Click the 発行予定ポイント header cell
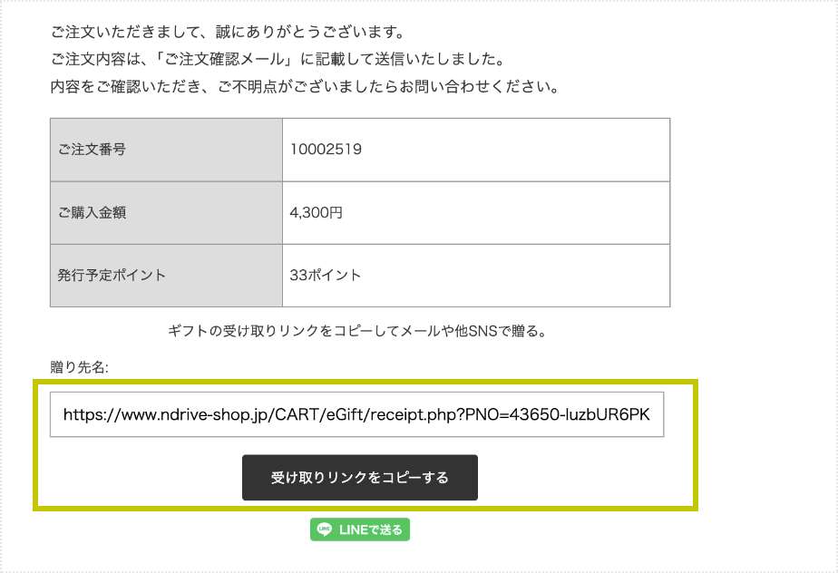838x573 pixels. point(166,276)
